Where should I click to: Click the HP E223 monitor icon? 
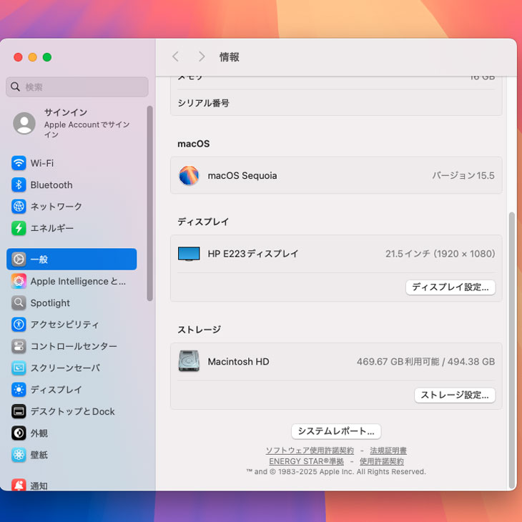pyautogui.click(x=189, y=254)
